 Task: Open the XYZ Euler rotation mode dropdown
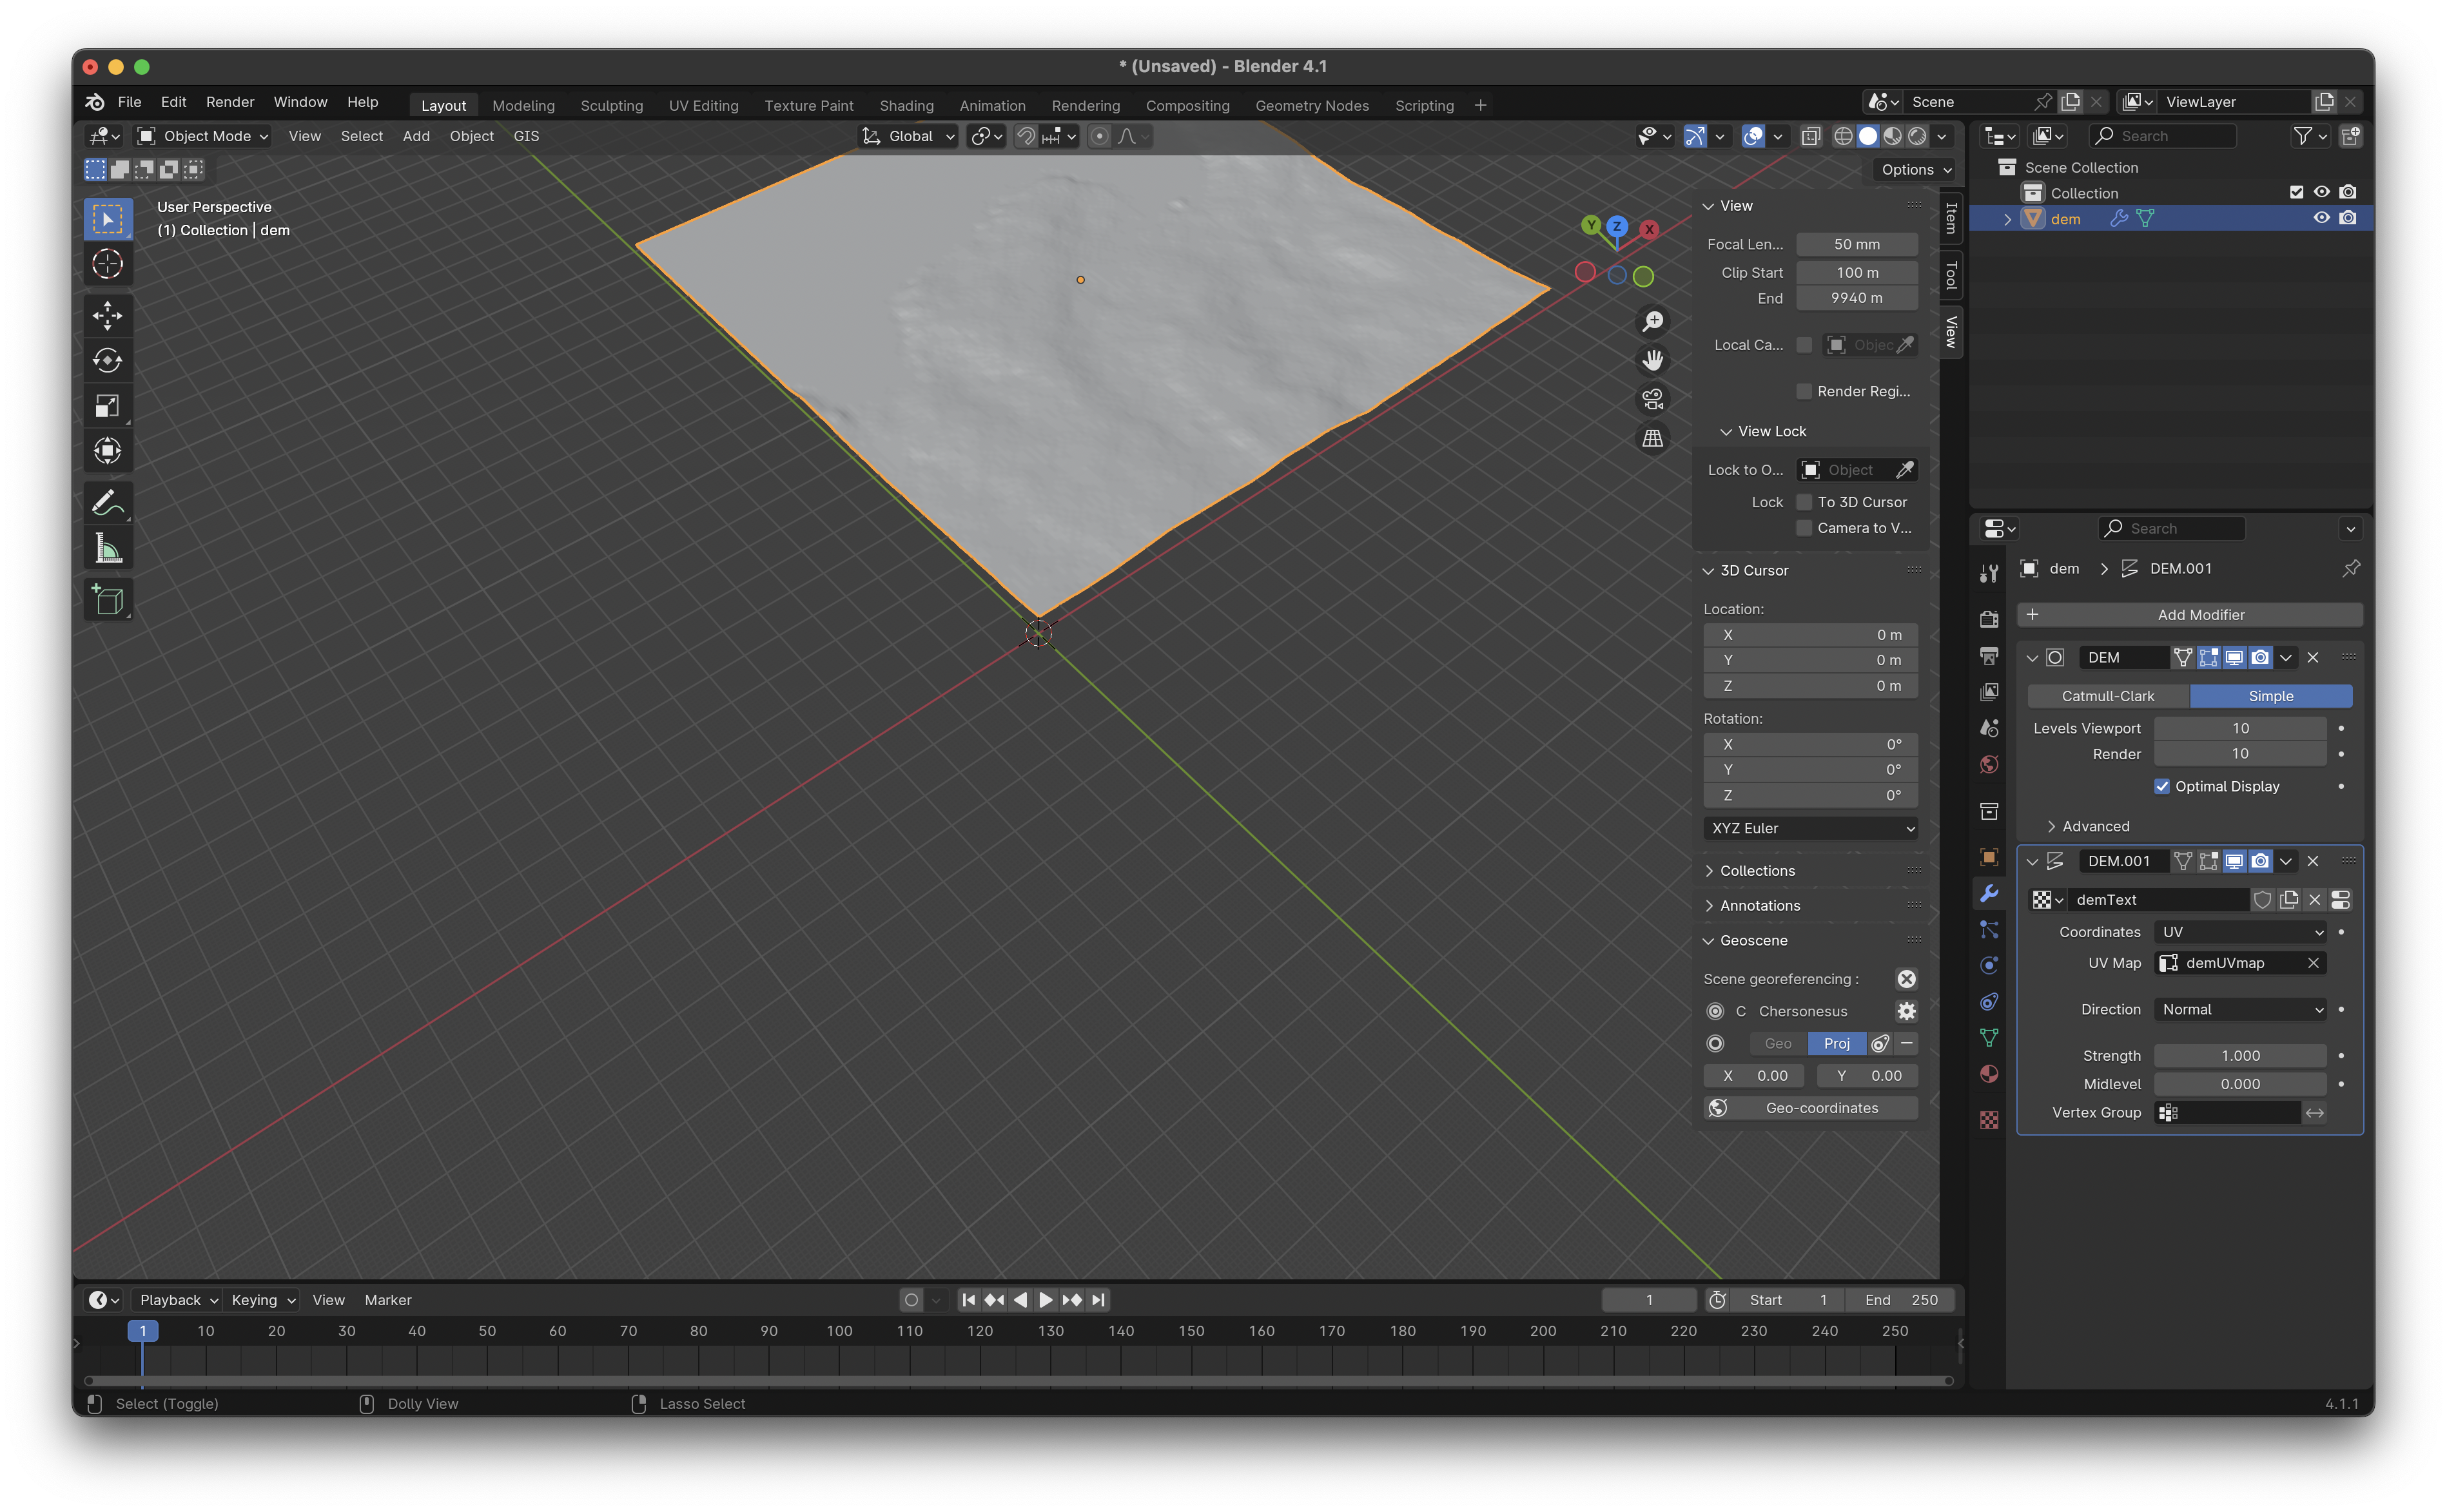(1810, 828)
